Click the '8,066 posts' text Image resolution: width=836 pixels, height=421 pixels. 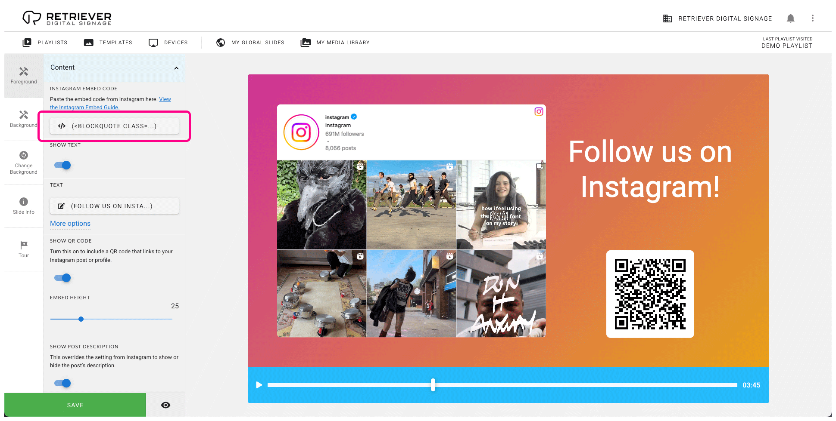click(340, 148)
